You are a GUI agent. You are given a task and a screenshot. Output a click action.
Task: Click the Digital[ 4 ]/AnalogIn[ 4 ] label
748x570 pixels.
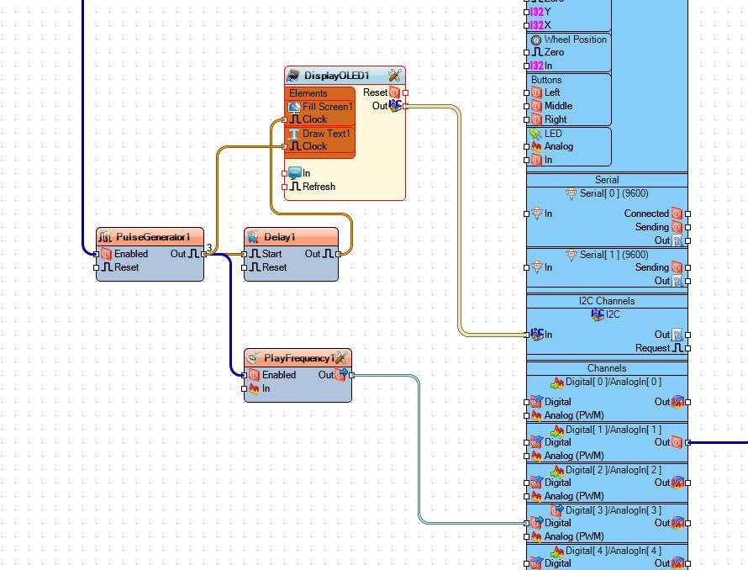[613, 551]
